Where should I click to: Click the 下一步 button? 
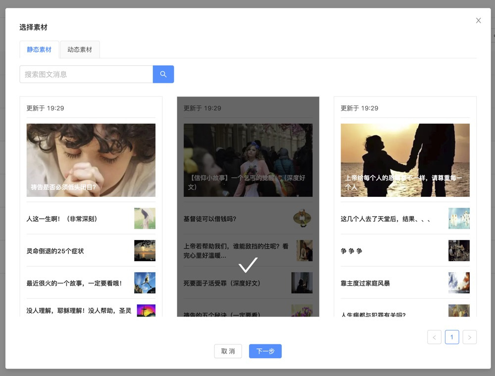tap(265, 351)
